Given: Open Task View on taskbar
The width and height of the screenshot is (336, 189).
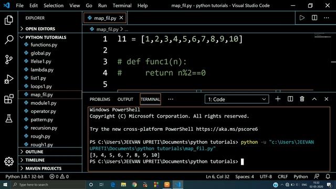Looking at the screenshot, I should pos(101,184).
